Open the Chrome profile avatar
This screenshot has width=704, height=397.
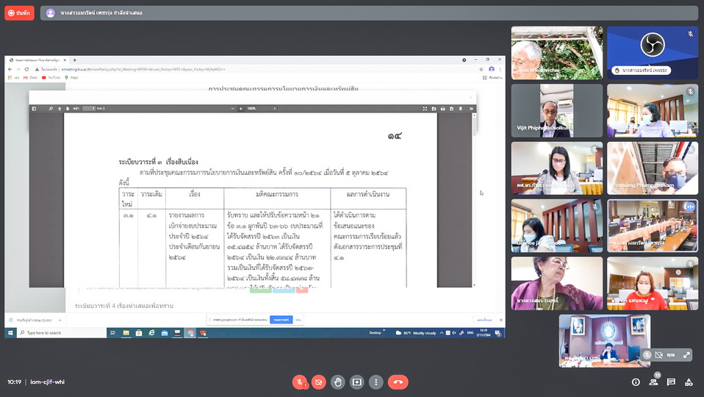[492, 69]
